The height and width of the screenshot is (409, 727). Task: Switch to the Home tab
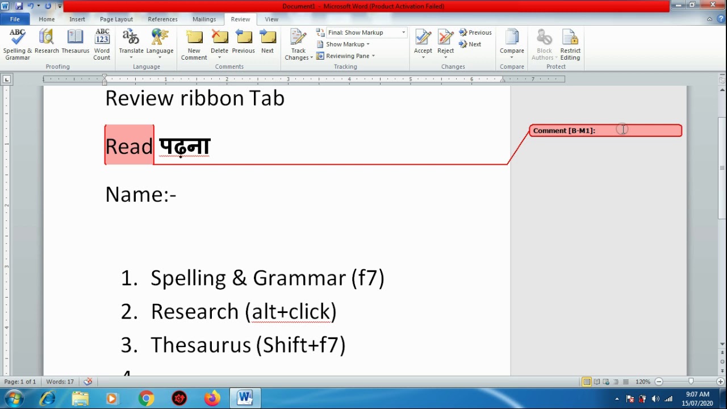(x=47, y=19)
